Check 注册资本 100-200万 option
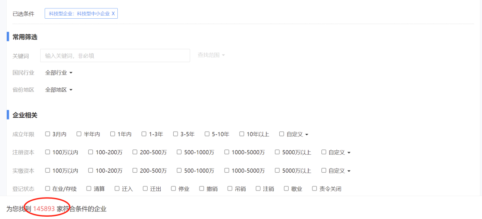 (x=91, y=152)
